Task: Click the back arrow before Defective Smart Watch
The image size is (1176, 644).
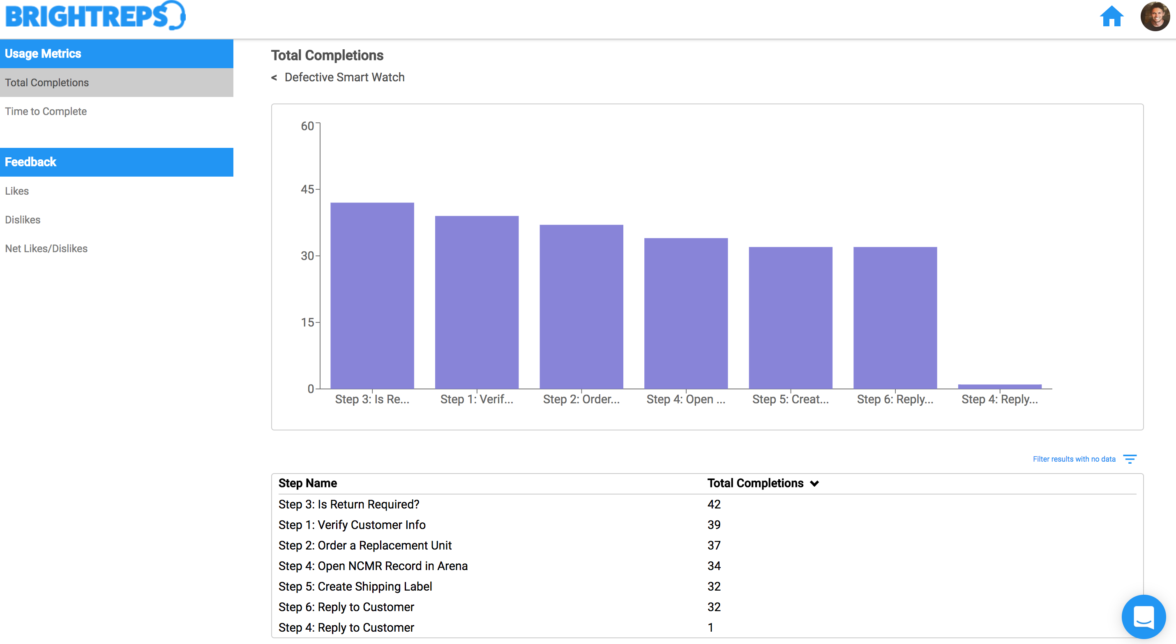Action: [x=274, y=78]
